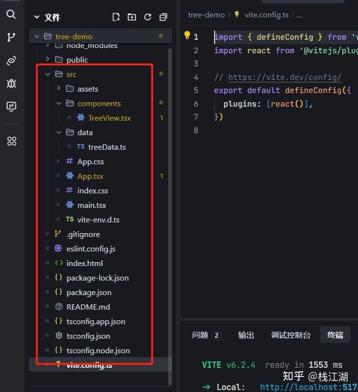
Task: Click the git icon beside .gitignore
Action: click(x=58, y=234)
